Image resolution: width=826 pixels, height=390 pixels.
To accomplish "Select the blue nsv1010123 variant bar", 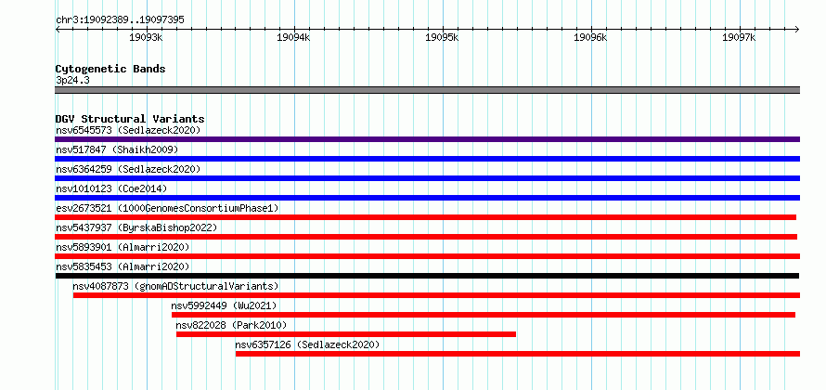I will pos(427,198).
